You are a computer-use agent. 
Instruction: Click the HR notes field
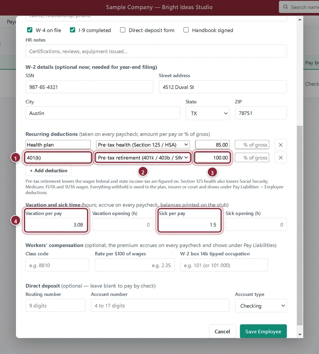(x=156, y=51)
